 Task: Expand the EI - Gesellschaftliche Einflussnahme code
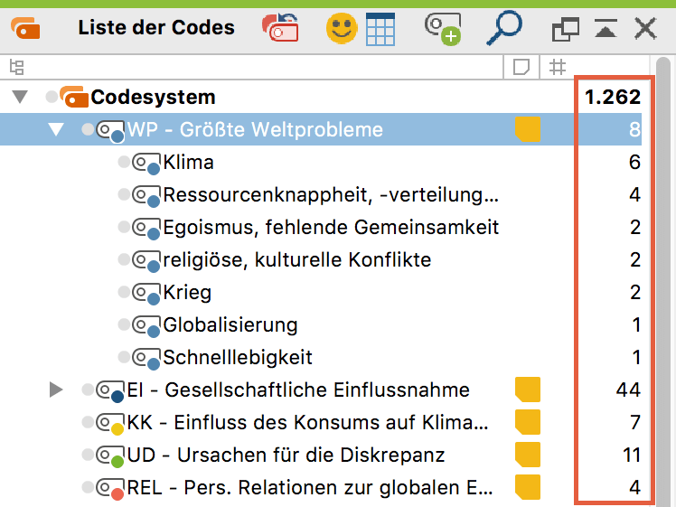click(56, 390)
